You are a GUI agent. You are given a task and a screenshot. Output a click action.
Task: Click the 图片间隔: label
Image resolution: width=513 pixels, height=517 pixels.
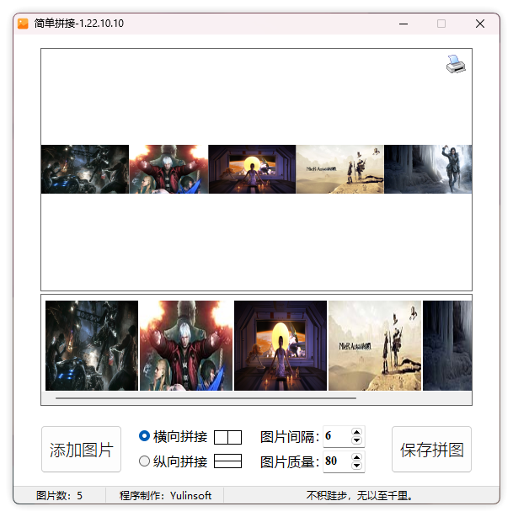click(x=290, y=437)
